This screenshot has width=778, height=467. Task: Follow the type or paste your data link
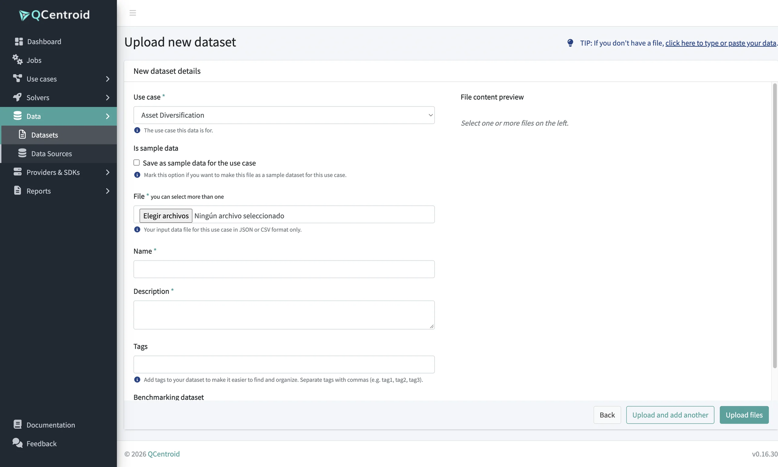pos(721,43)
